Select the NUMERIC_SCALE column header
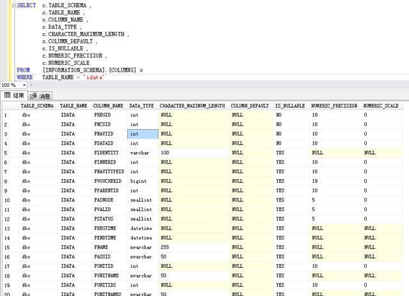 381,105
